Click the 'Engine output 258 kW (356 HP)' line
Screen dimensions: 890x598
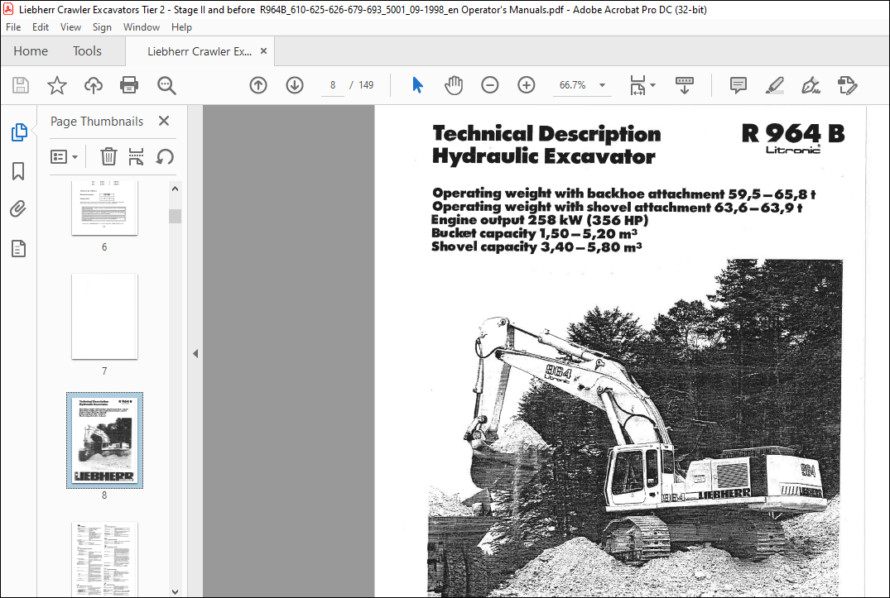coord(539,220)
